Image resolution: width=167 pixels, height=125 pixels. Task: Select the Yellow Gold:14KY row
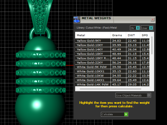(112, 49)
